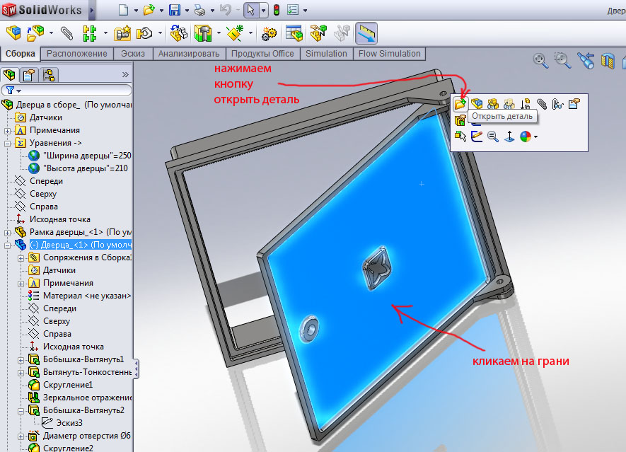Image resolution: width=626 pixels, height=452 pixels.
Task: Toggle the highlighted measure tool at toolbar end
Action: click(x=366, y=33)
